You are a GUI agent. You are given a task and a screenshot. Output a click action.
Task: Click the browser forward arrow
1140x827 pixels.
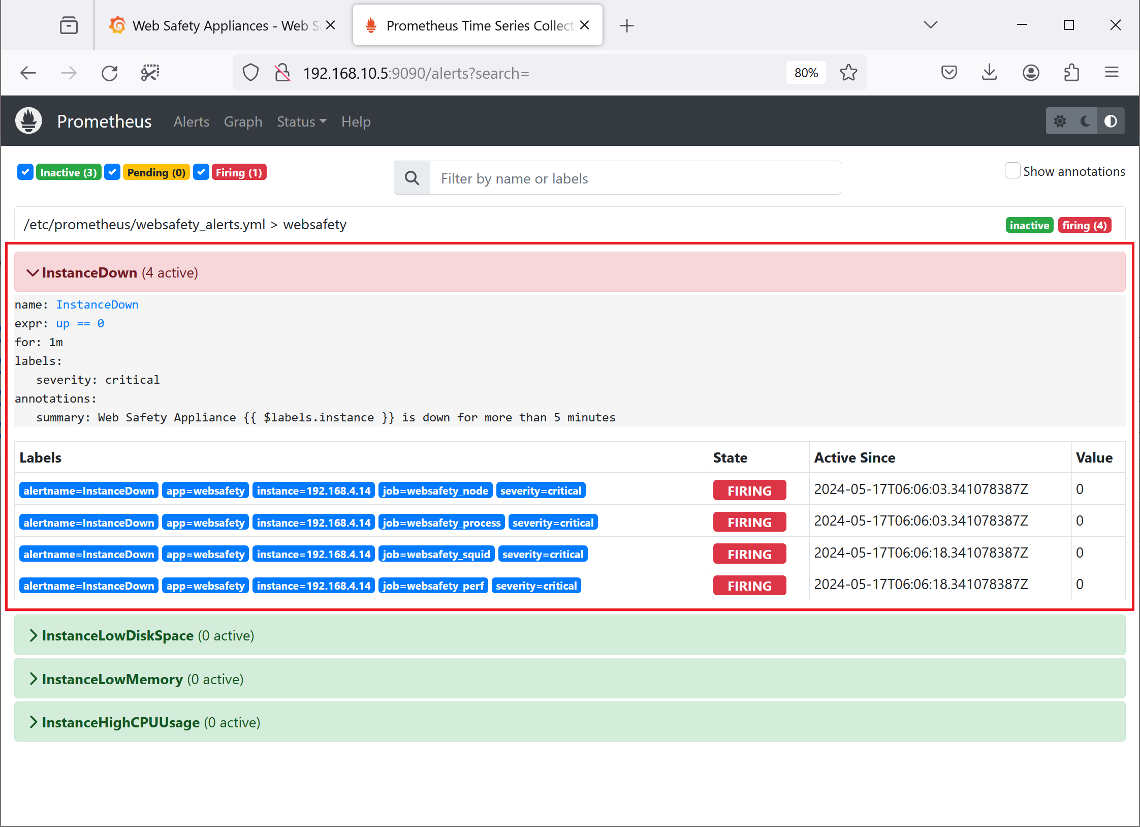[x=69, y=73]
